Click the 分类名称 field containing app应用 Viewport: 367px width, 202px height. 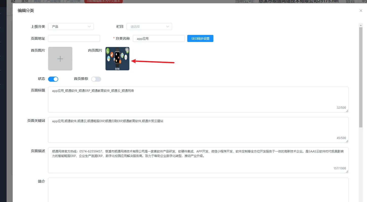pos(159,38)
